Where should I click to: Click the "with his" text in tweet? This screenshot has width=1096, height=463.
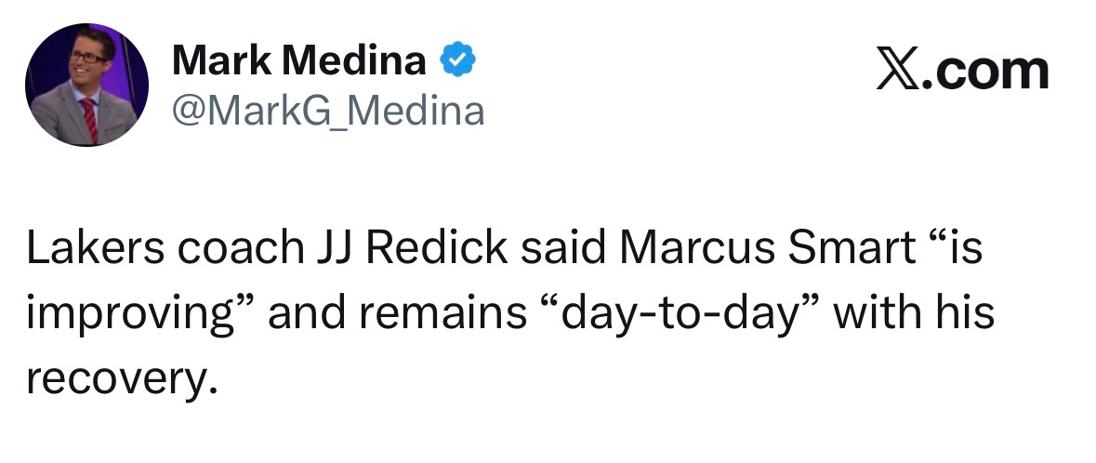914,314
